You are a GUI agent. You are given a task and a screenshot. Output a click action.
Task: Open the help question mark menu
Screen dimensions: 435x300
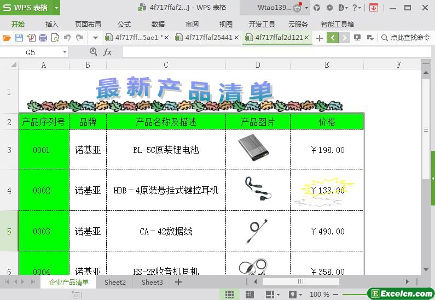[356, 8]
